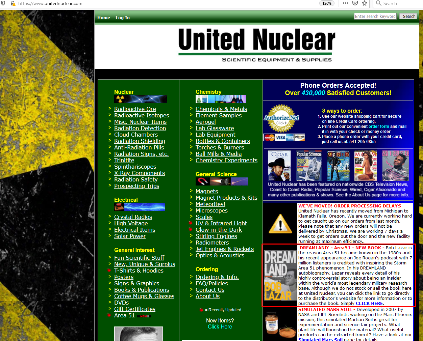
Task: Open the Solar Power link
Action: (x=130, y=236)
